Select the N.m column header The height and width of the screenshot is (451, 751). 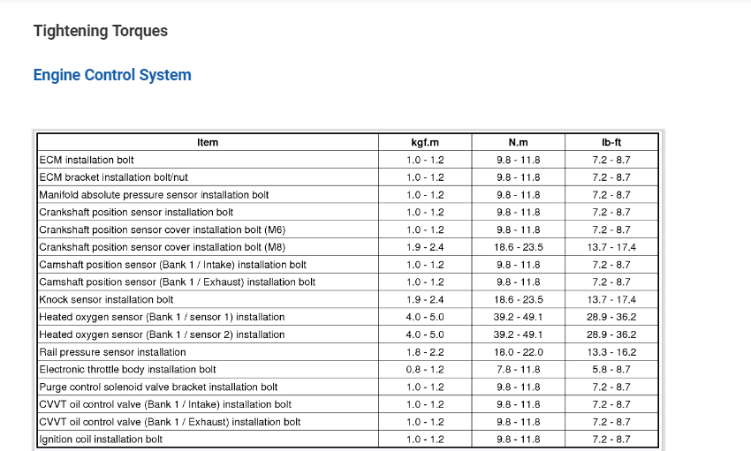coord(518,143)
